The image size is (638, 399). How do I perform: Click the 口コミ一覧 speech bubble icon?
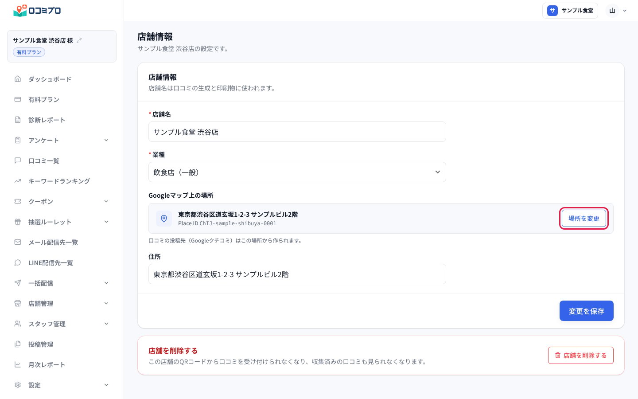point(18,160)
